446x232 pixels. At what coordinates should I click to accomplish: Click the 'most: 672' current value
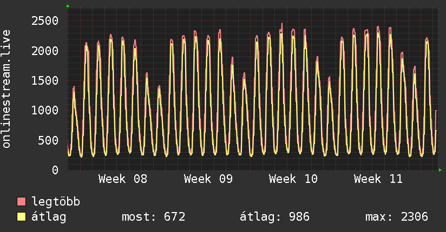click(154, 217)
